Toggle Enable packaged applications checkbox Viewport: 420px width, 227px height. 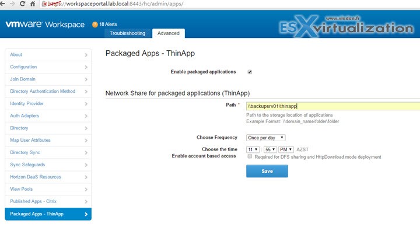(x=250, y=72)
